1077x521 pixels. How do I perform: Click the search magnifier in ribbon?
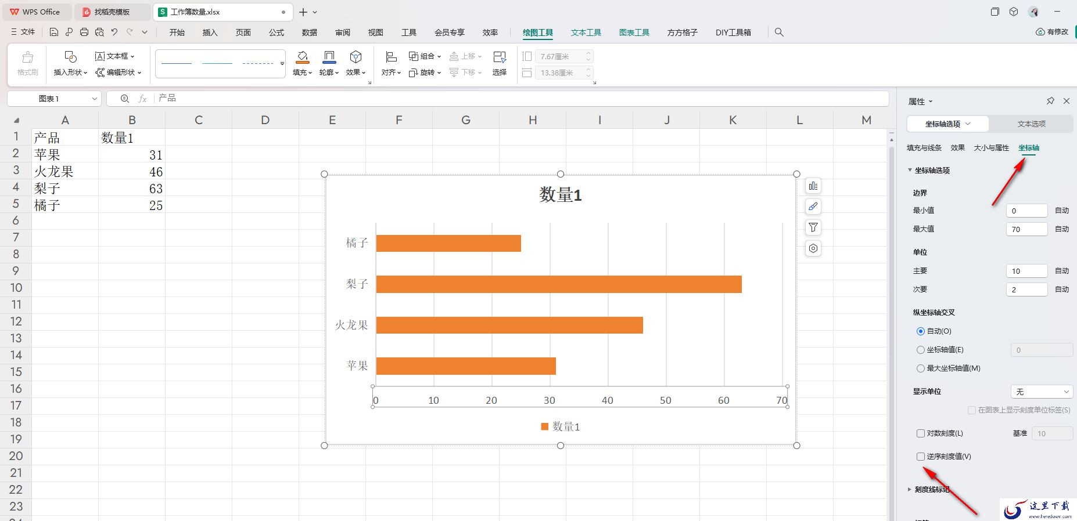pos(779,32)
